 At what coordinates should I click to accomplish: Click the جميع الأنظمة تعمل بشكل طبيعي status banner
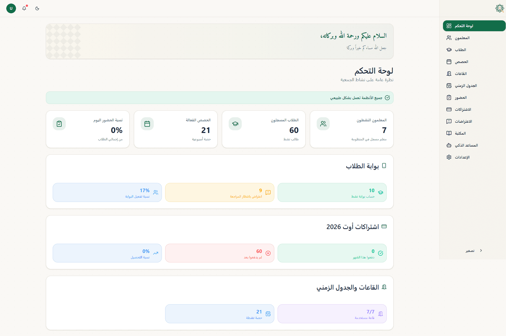point(220,98)
